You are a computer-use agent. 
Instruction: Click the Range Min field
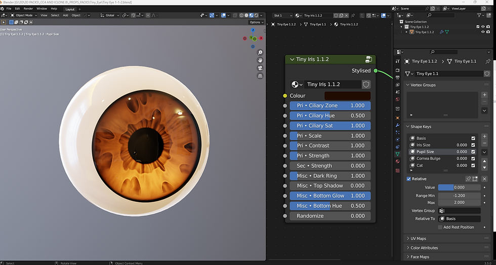pos(460,196)
